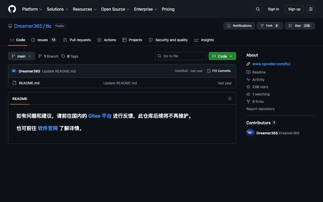Click the Notifications button
Viewport: 323px width, 202px height.
(239, 26)
